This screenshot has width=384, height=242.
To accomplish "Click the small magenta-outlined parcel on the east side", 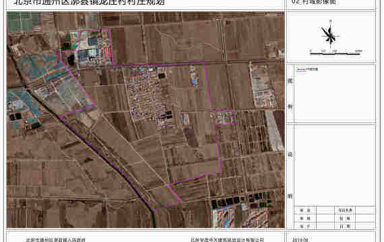I will [222, 117].
